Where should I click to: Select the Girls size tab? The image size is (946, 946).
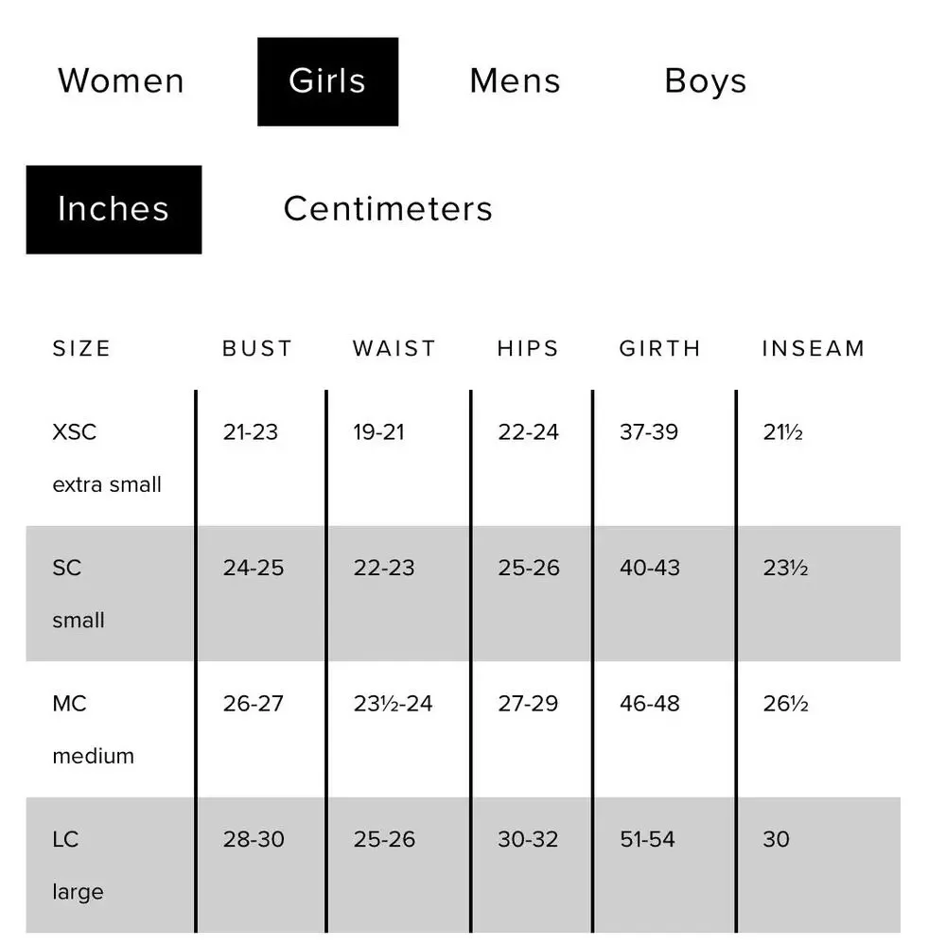coord(327,81)
